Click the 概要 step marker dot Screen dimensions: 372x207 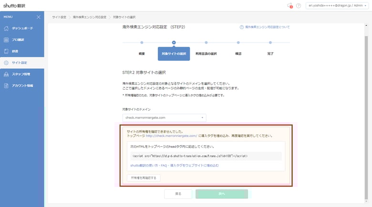point(142,42)
